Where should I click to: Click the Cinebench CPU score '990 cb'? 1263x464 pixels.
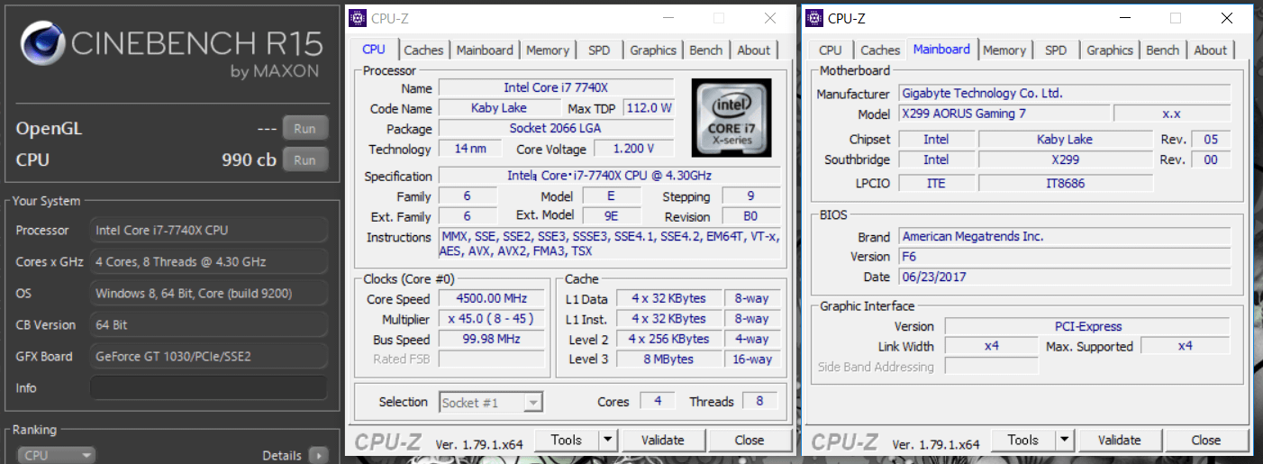tap(249, 160)
